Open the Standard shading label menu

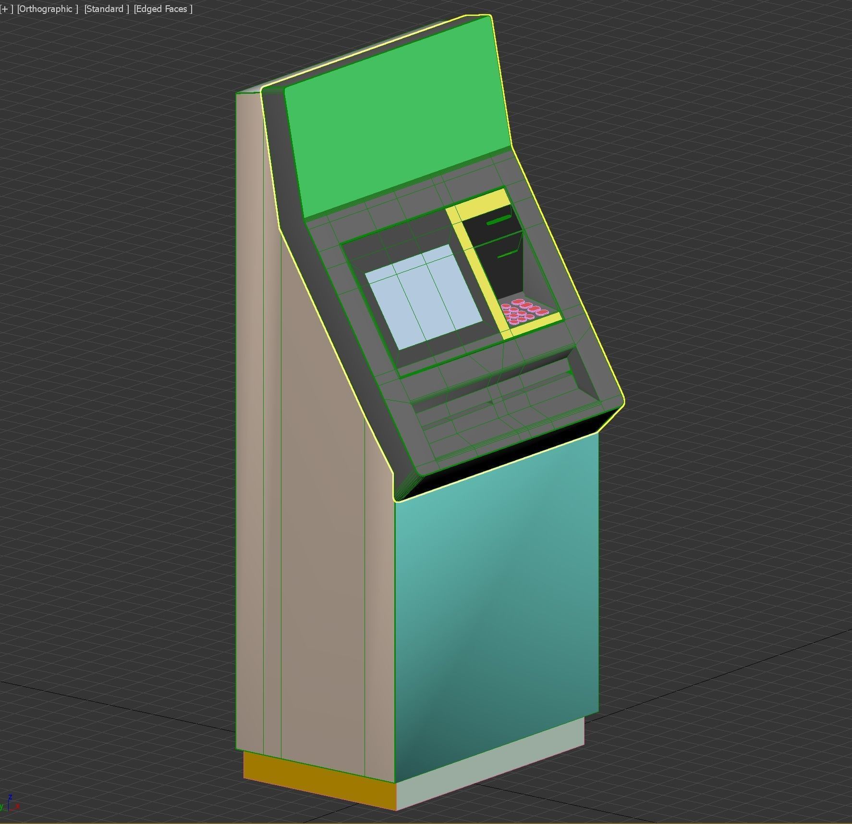click(106, 9)
